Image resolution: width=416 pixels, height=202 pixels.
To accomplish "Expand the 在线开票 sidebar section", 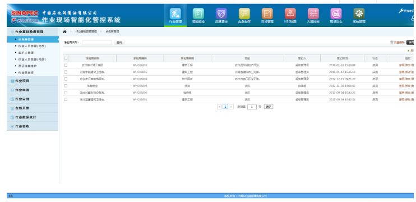I will [x=33, y=108].
